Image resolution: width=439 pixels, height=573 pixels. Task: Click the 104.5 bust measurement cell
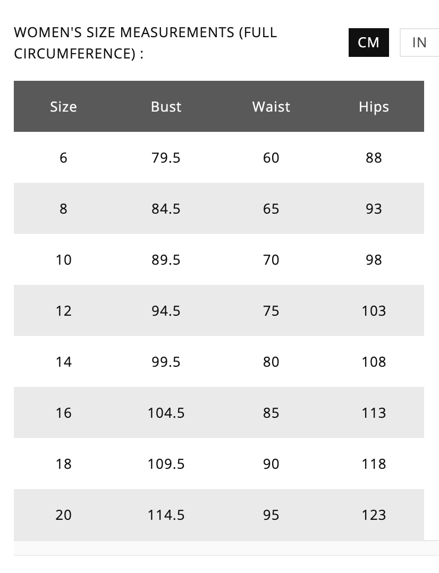click(166, 413)
